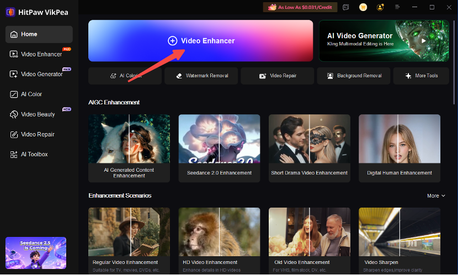
Task: Select HD Video Enhancement scenario
Action: click(219, 241)
